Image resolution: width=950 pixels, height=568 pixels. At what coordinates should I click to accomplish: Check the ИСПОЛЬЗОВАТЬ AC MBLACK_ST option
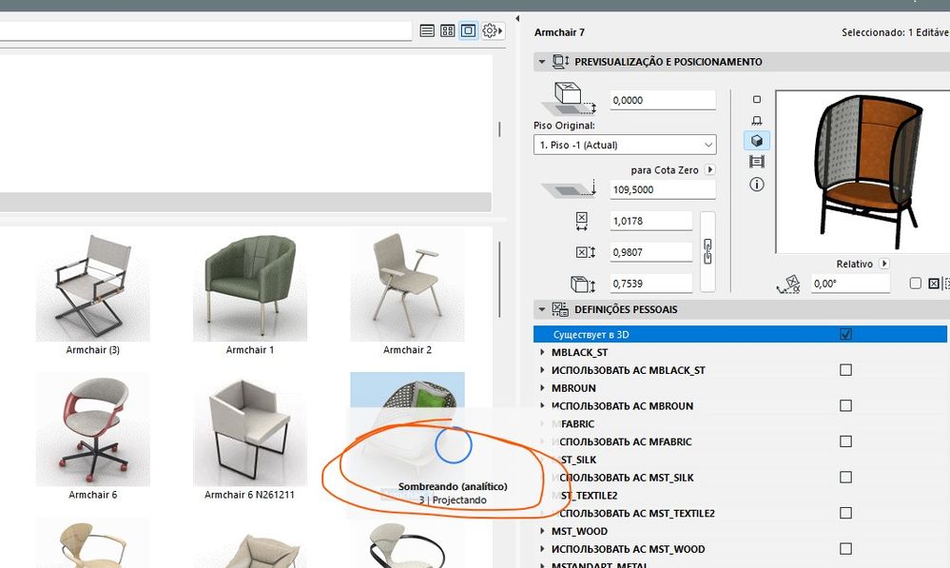846,370
